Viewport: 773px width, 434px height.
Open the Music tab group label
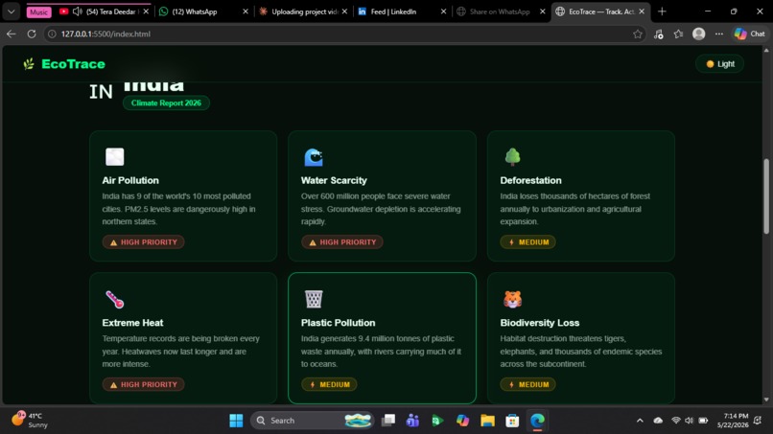click(39, 11)
